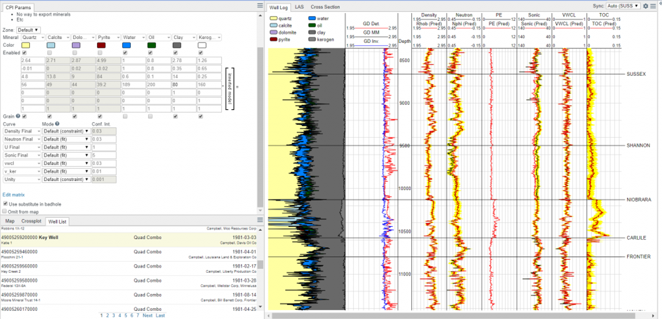Uncheck Use substitute in badhole
This screenshot has width=662, height=319.
[5, 204]
